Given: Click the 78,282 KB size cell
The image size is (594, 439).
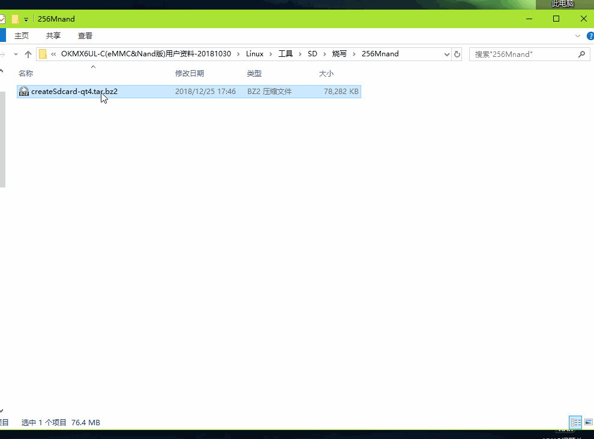Looking at the screenshot, I should [341, 92].
